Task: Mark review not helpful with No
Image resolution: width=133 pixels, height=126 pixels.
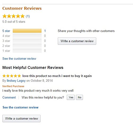Action: [80, 97]
